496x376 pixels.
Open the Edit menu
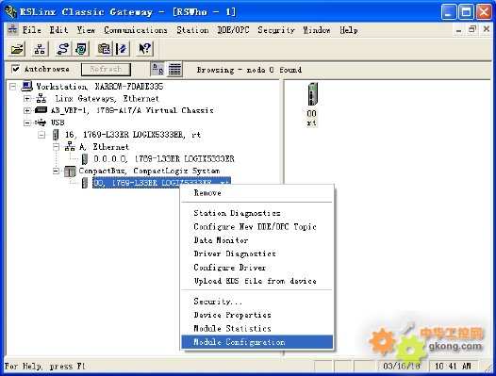pos(58,30)
